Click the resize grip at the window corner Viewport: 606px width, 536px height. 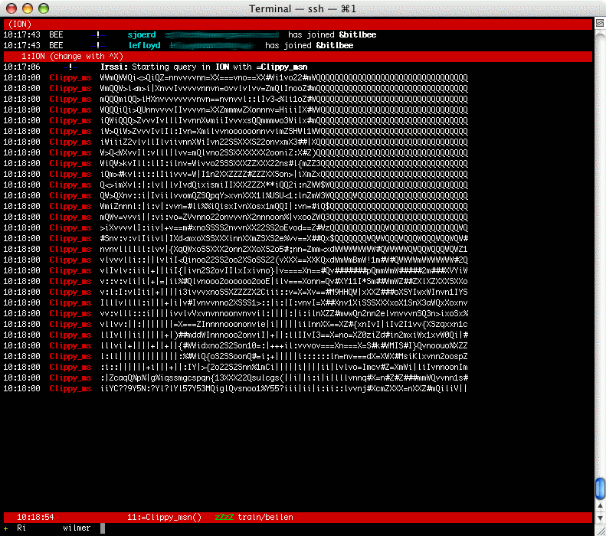tap(600, 531)
